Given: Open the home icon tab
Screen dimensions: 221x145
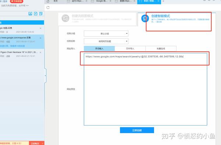Looking at the screenshot, I should click(x=48, y=1).
